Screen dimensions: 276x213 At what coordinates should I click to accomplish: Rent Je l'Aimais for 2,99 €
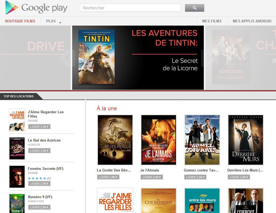152,177
